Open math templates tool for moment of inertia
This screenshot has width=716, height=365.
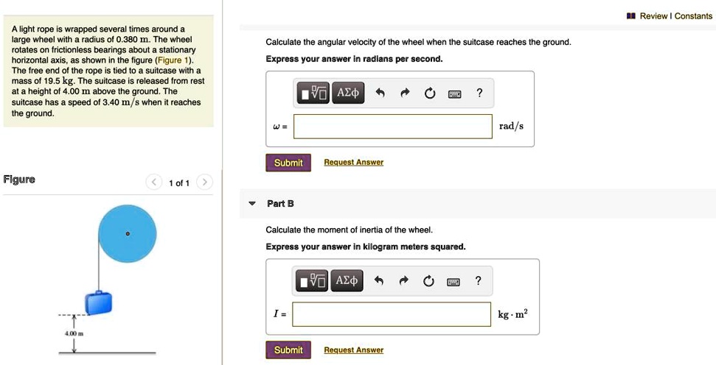pos(313,281)
